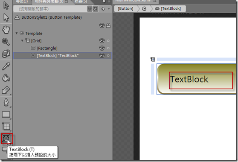Open the new storyboard dropdown arrow
The height and width of the screenshot is (162, 238).
[109, 9]
